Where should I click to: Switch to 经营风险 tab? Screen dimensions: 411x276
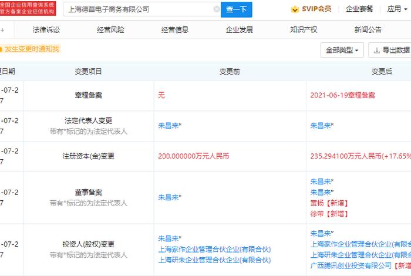tap(110, 30)
